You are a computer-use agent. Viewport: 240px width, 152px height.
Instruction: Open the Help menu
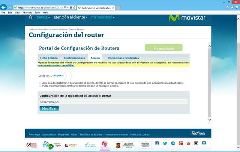(x=45, y=12)
